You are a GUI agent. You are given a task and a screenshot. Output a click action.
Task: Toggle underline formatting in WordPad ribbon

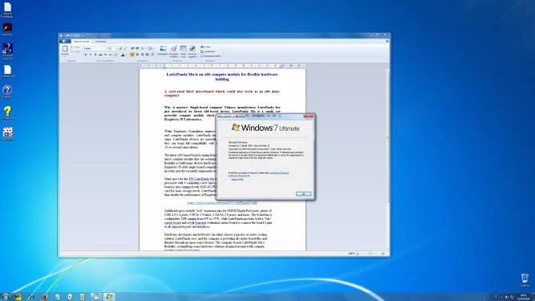coord(95,55)
